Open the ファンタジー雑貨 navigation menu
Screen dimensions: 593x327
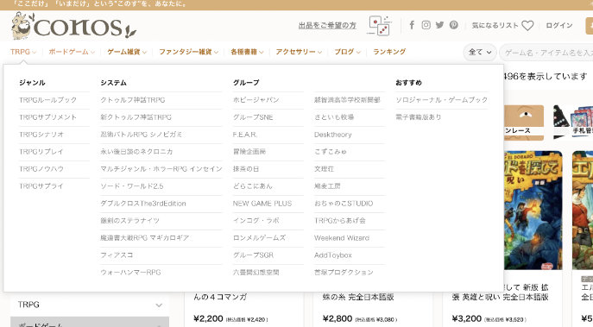pos(188,52)
